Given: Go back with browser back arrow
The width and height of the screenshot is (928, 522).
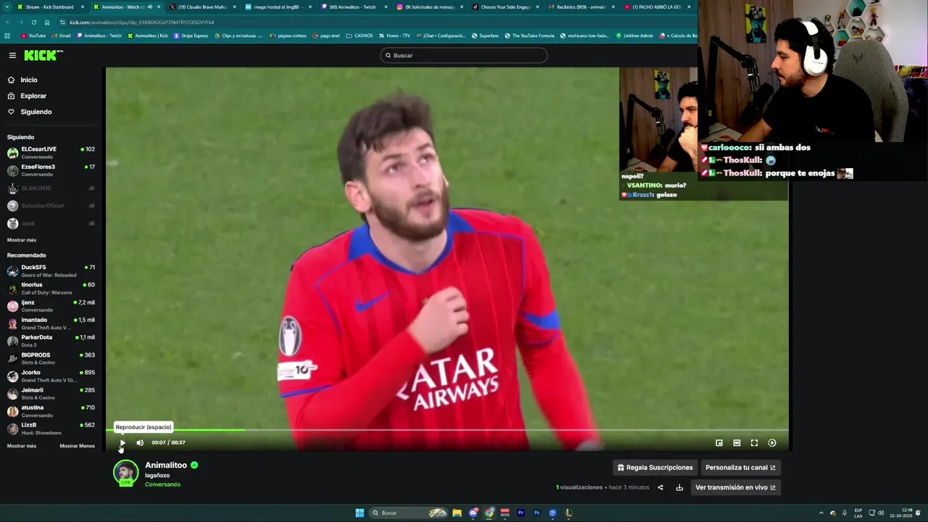Looking at the screenshot, I should click(x=8, y=22).
